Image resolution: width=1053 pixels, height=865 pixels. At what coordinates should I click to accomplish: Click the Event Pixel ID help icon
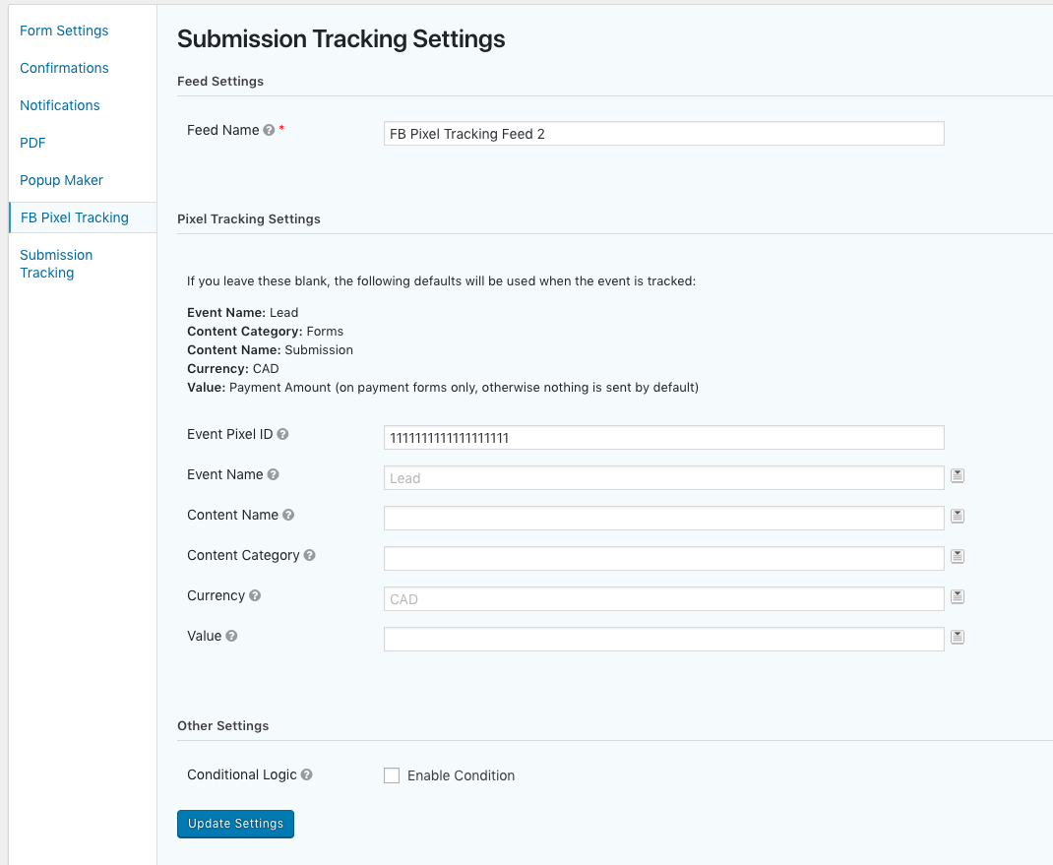[x=282, y=434]
